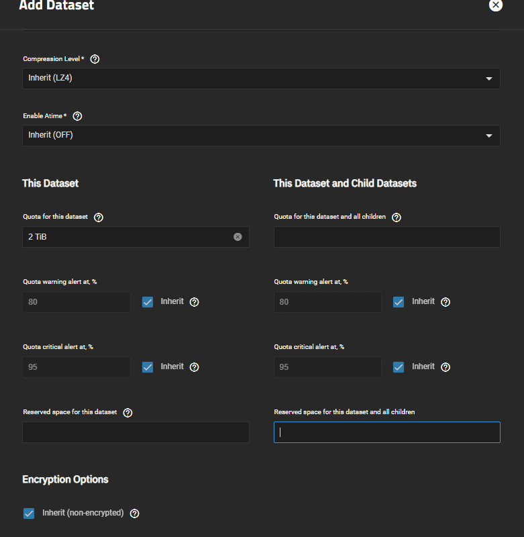Image resolution: width=524 pixels, height=537 pixels.
Task: Clear the 2 TiB quota value
Action: [238, 237]
